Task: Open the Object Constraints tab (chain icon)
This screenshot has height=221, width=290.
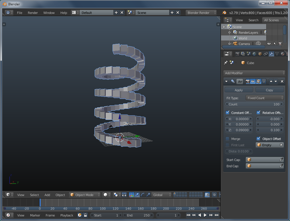Action: [x=266, y=54]
